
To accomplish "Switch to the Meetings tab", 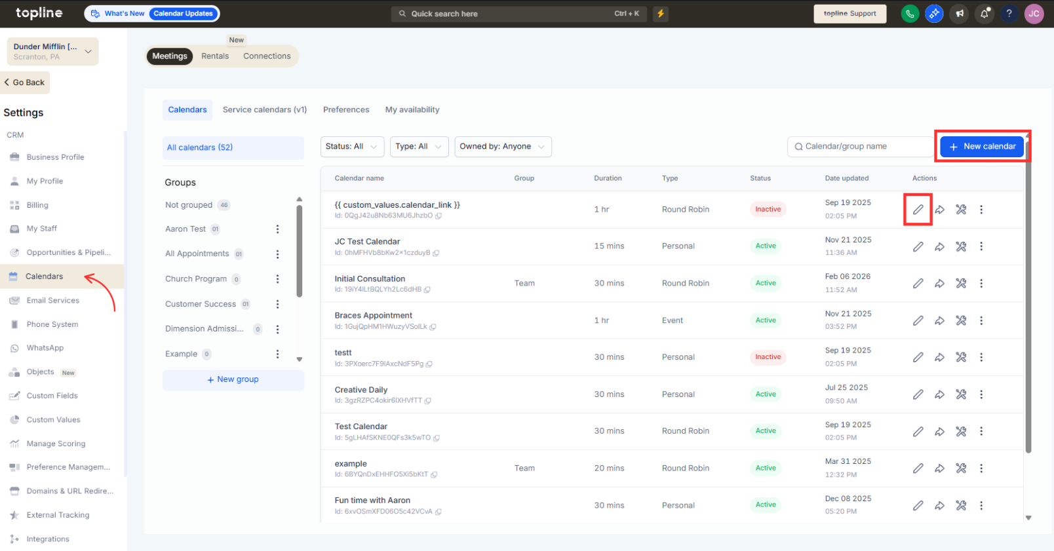I will (x=170, y=56).
